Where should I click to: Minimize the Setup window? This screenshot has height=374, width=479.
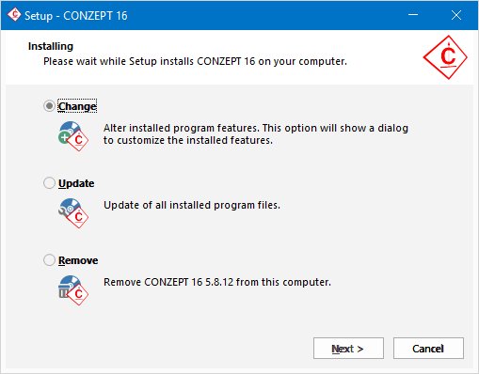(x=413, y=15)
